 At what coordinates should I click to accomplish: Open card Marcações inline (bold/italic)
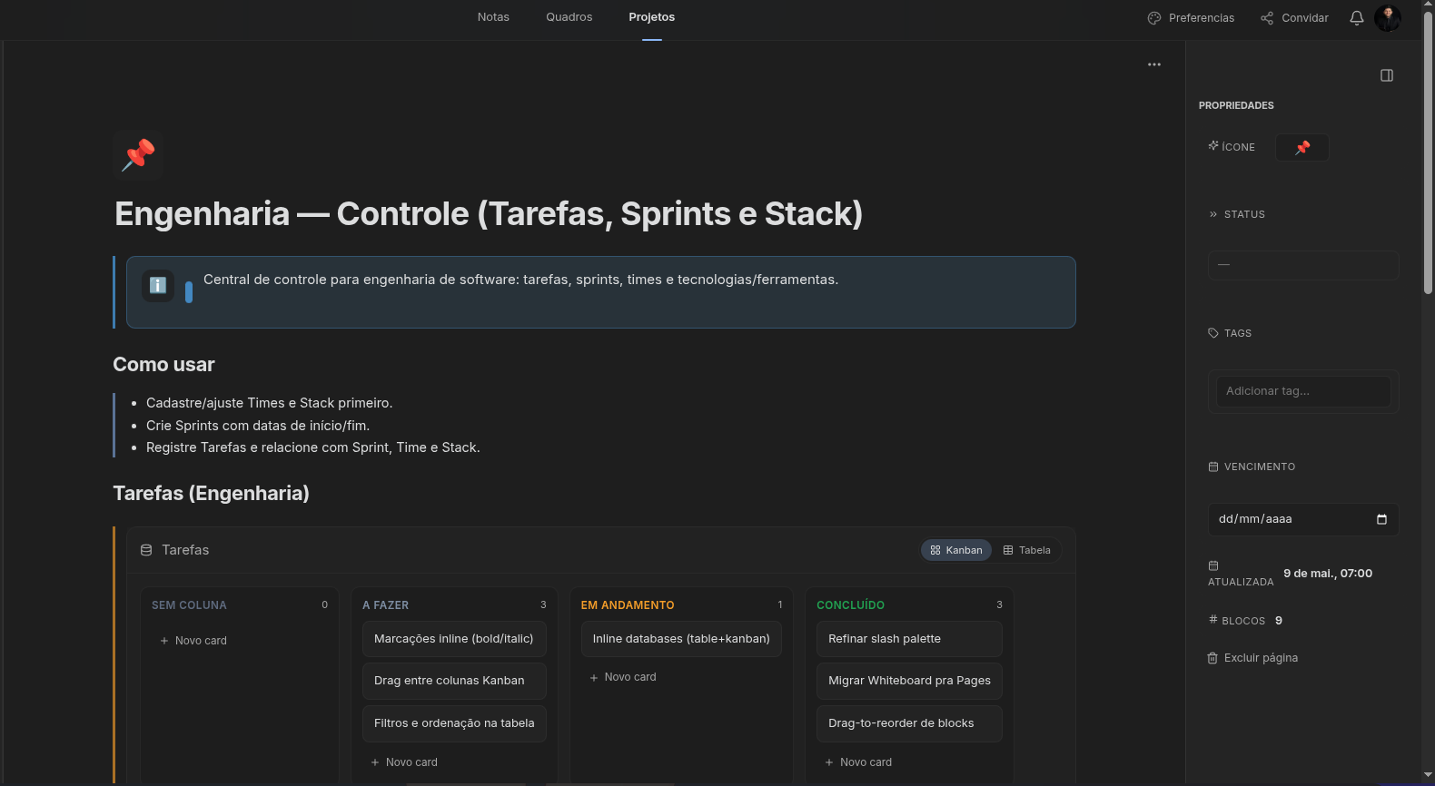454,639
